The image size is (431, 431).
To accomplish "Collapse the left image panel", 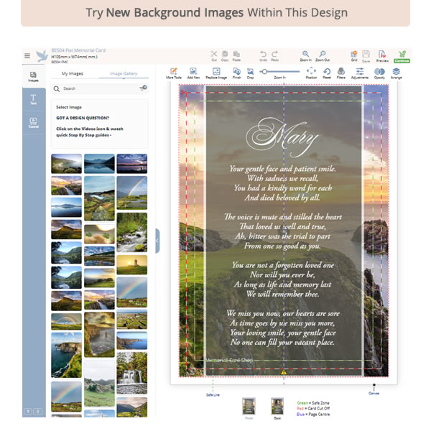I will [157, 241].
